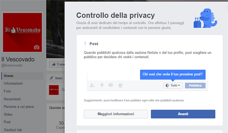Open Persone a cui piace
This screenshot has height=133, width=228.
point(19,107)
